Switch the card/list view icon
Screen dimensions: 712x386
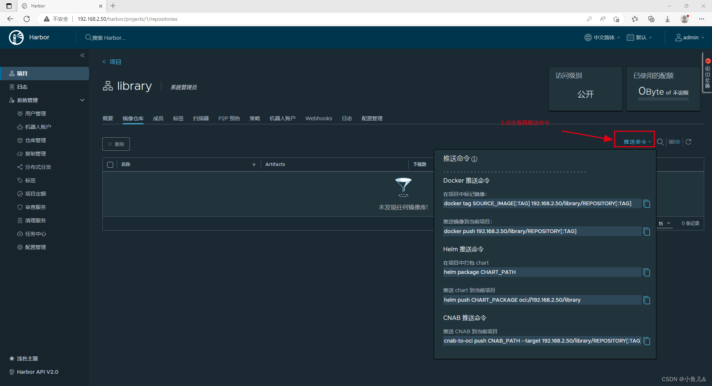pyautogui.click(x=674, y=142)
